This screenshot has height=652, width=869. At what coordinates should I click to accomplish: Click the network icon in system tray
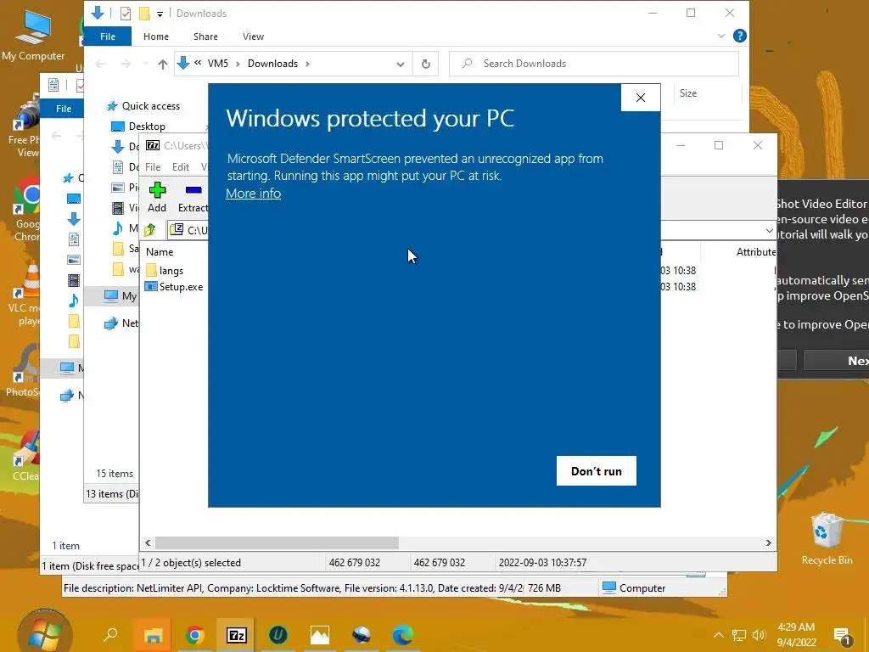click(x=739, y=635)
